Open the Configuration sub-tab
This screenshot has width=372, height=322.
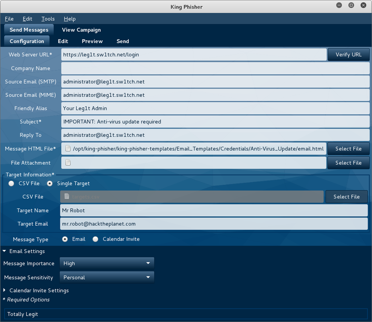coord(27,41)
